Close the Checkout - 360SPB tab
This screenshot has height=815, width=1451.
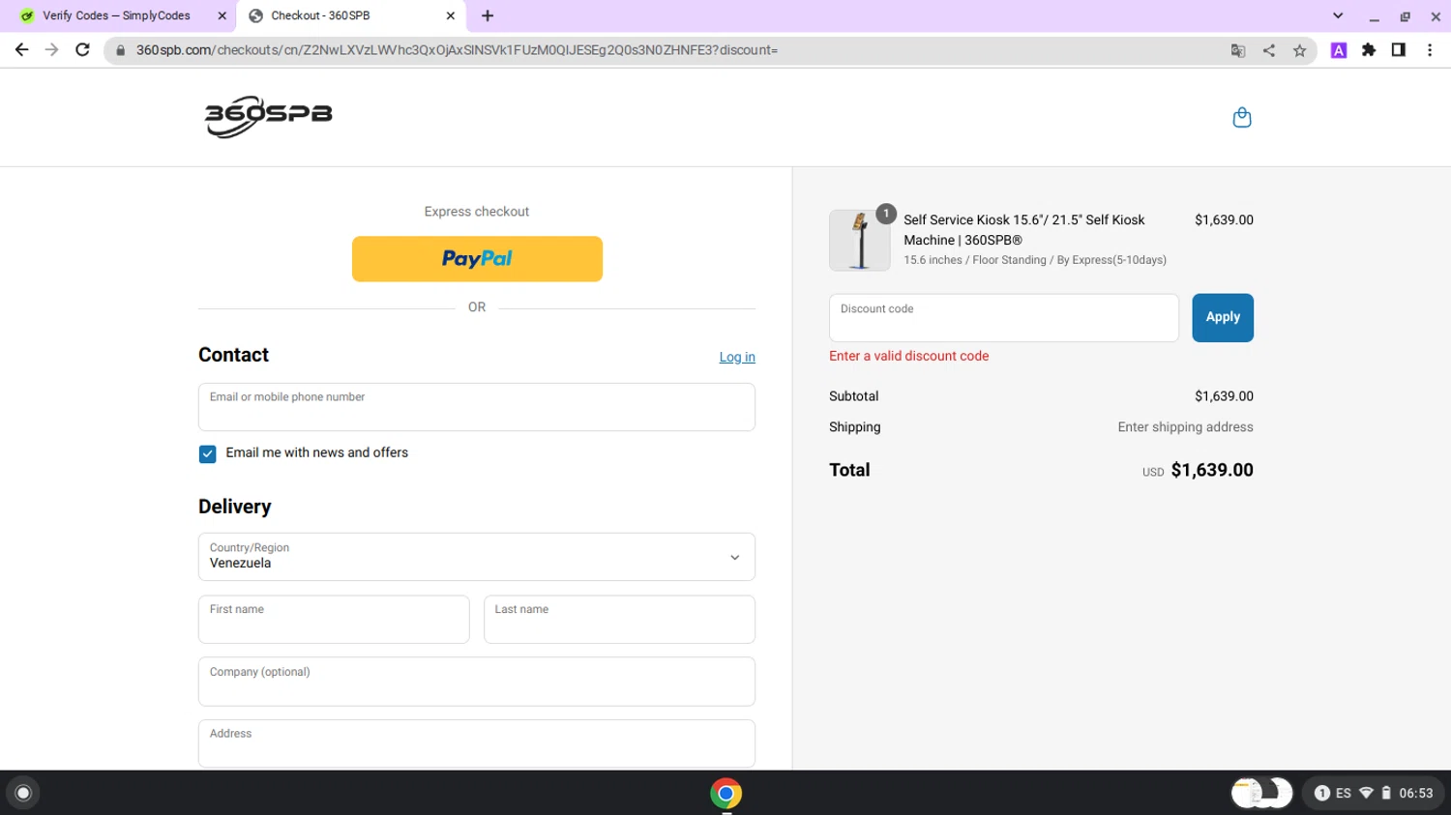pos(450,15)
